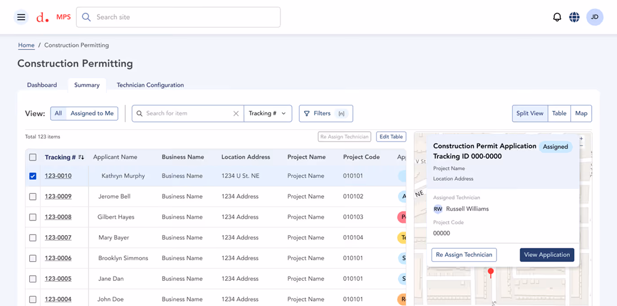Image resolution: width=617 pixels, height=306 pixels.
Task: Uncheck the checkbox for row 123-0010
Action: (x=33, y=176)
